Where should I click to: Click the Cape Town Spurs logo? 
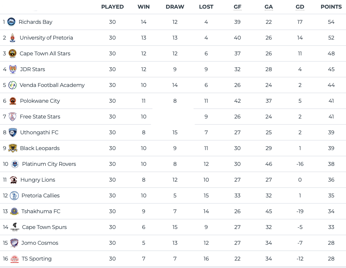[15, 227]
